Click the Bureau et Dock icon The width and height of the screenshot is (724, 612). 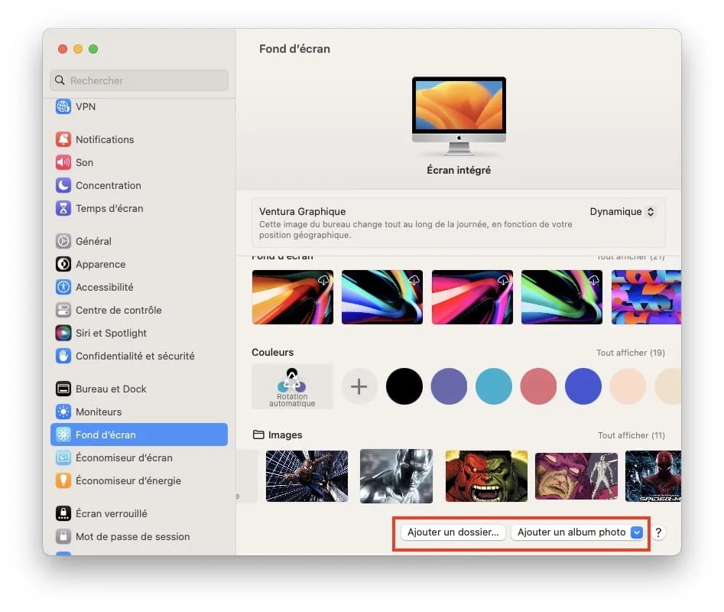click(x=63, y=389)
